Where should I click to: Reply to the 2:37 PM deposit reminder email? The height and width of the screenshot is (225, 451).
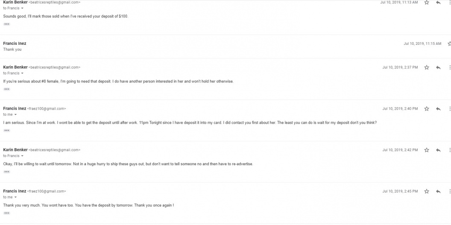(x=438, y=67)
